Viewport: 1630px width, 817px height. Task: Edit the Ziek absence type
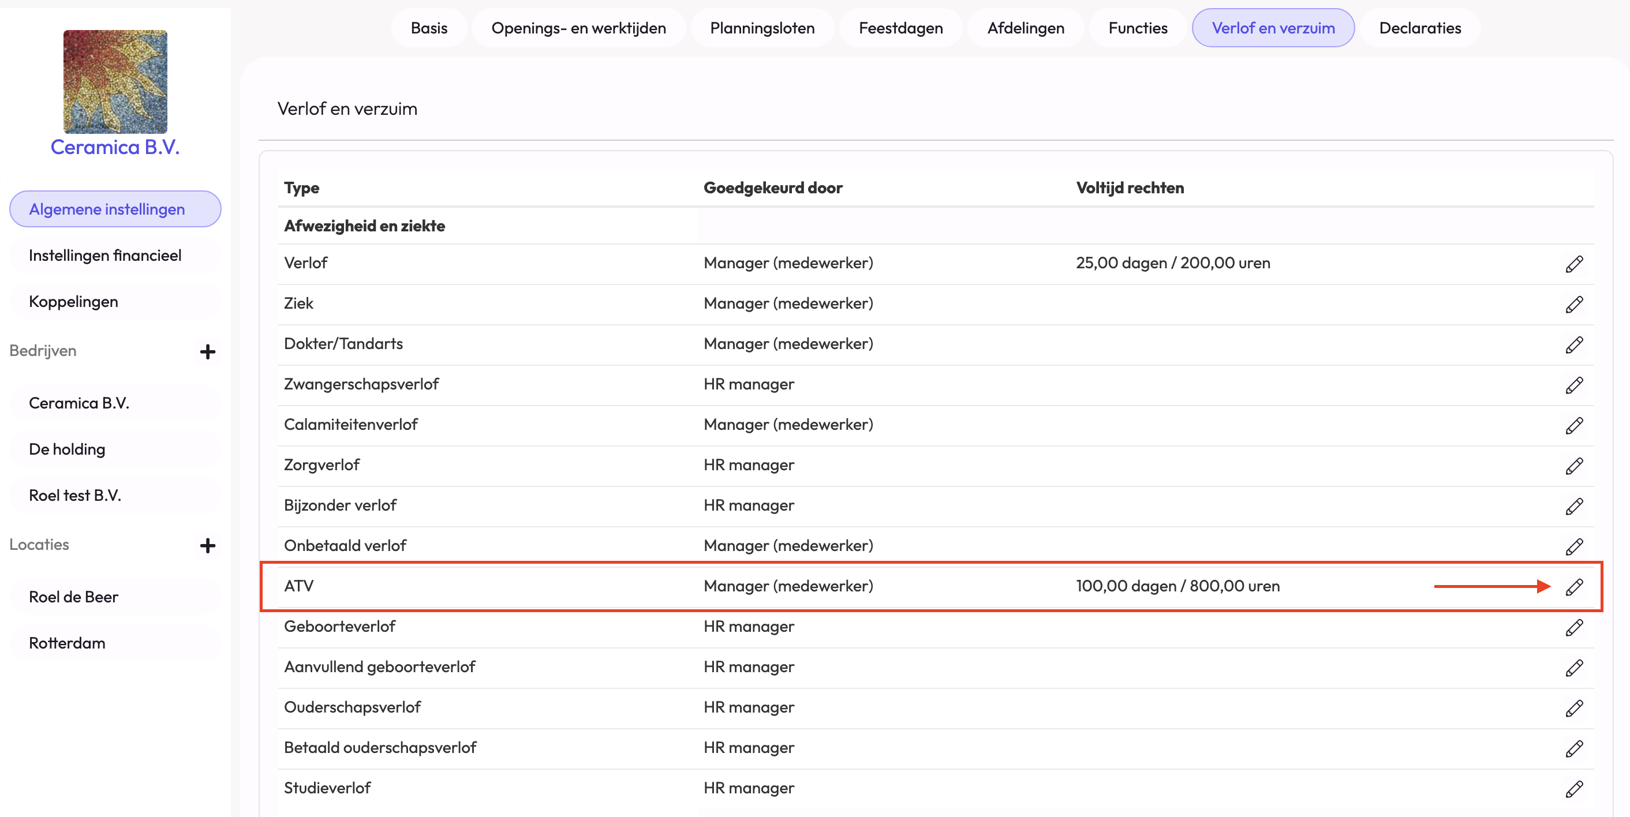tap(1573, 304)
